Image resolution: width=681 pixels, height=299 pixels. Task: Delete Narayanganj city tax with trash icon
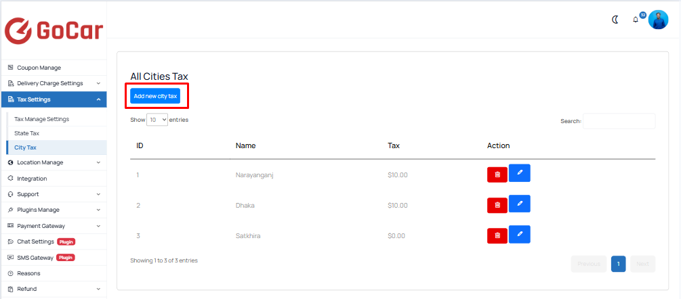(497, 175)
